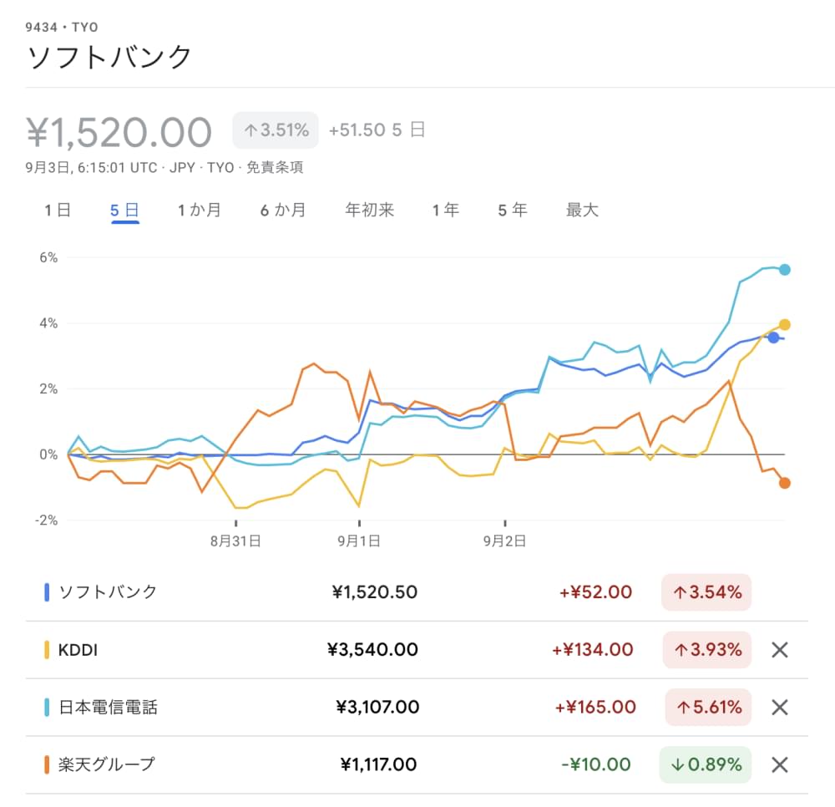This screenshot has height=807, width=835.
Task: Click the light-blue 日本電信電話 endpoint dot
Action: [784, 269]
